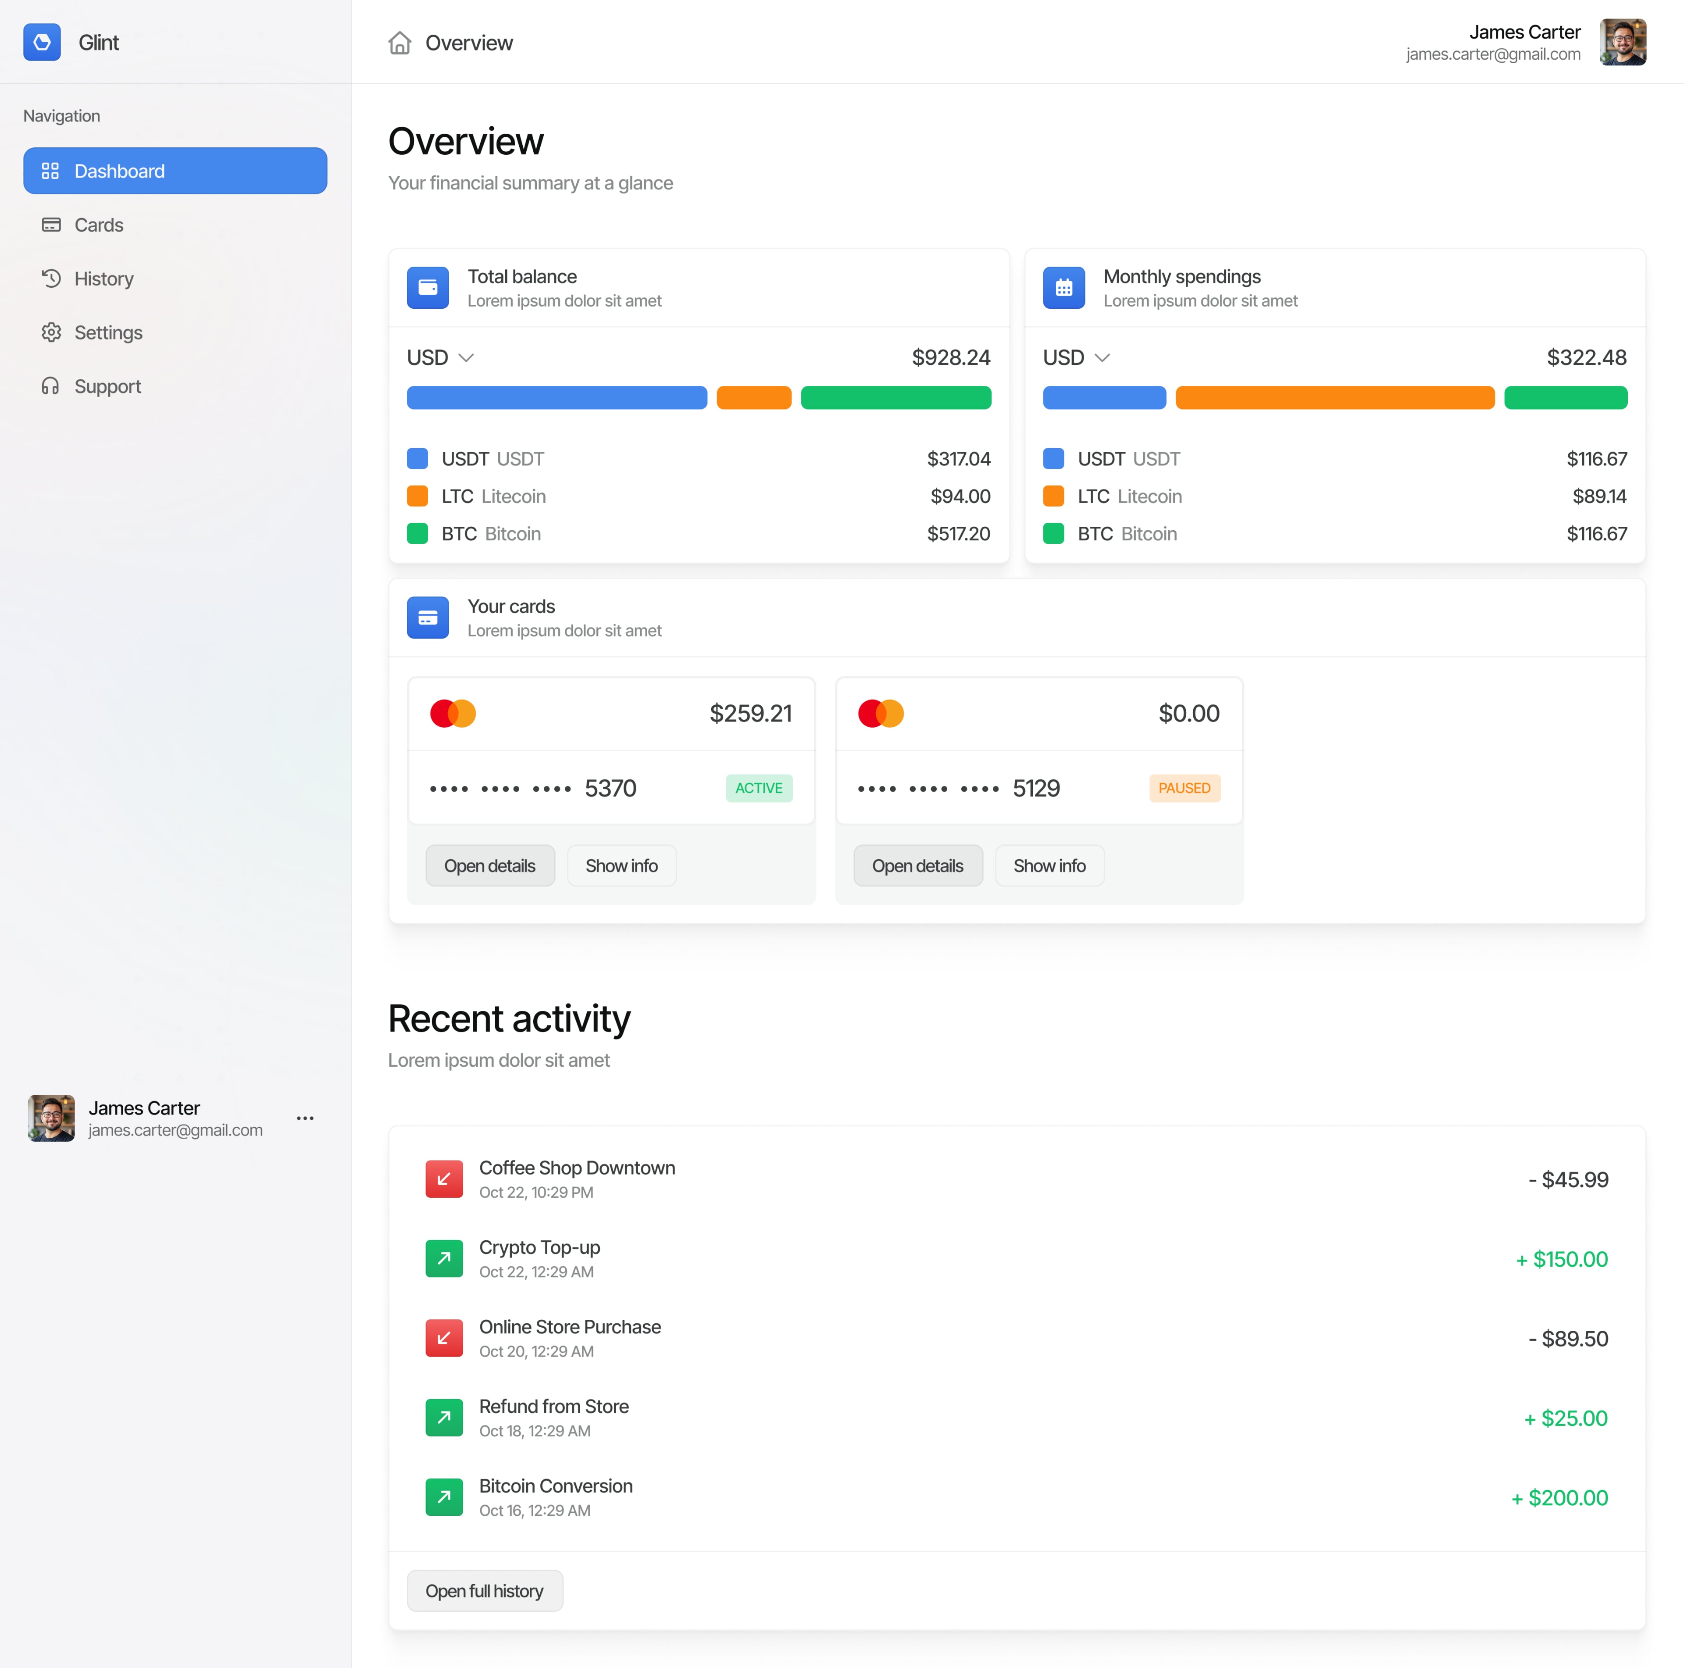Click green arrow icon for Crypto Top-up
Image resolution: width=1684 pixels, height=1668 pixels.
444,1259
